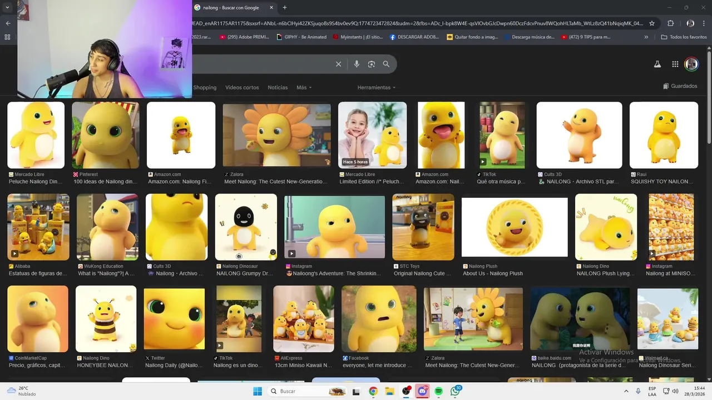The image size is (712, 400).
Task: Click the taskbar microphone tray icon
Action: pyautogui.click(x=638, y=391)
